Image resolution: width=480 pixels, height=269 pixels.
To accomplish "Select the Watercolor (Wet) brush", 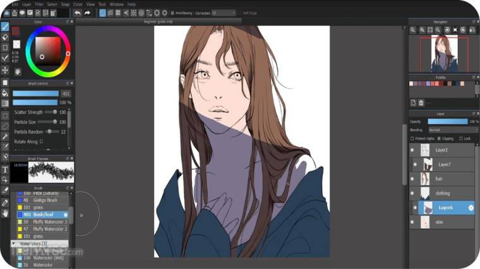I will coord(42,258).
